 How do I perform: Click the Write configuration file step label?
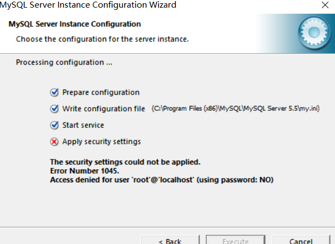(104, 109)
